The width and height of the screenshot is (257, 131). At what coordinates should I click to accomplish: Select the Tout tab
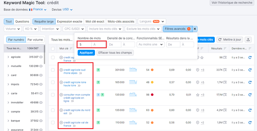coord(9,21)
